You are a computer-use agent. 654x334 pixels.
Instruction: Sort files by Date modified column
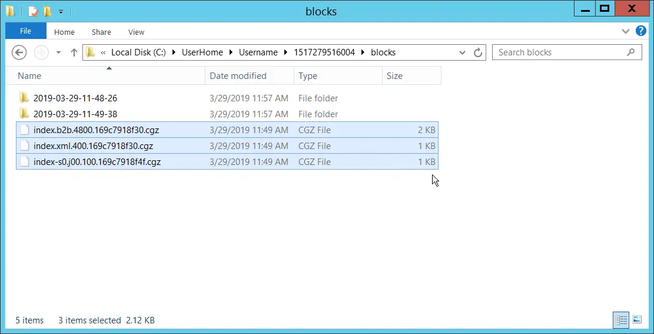click(238, 75)
